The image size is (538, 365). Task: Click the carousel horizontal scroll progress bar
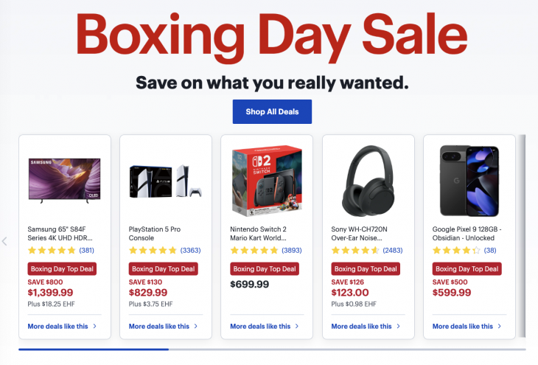pos(272,350)
